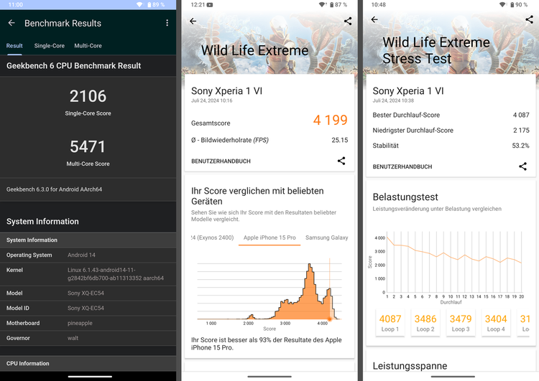Switch to Single-Core tab

49,46
